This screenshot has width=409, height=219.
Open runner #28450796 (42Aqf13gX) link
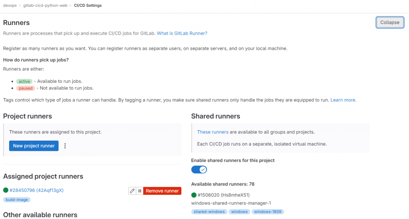tap(36, 190)
